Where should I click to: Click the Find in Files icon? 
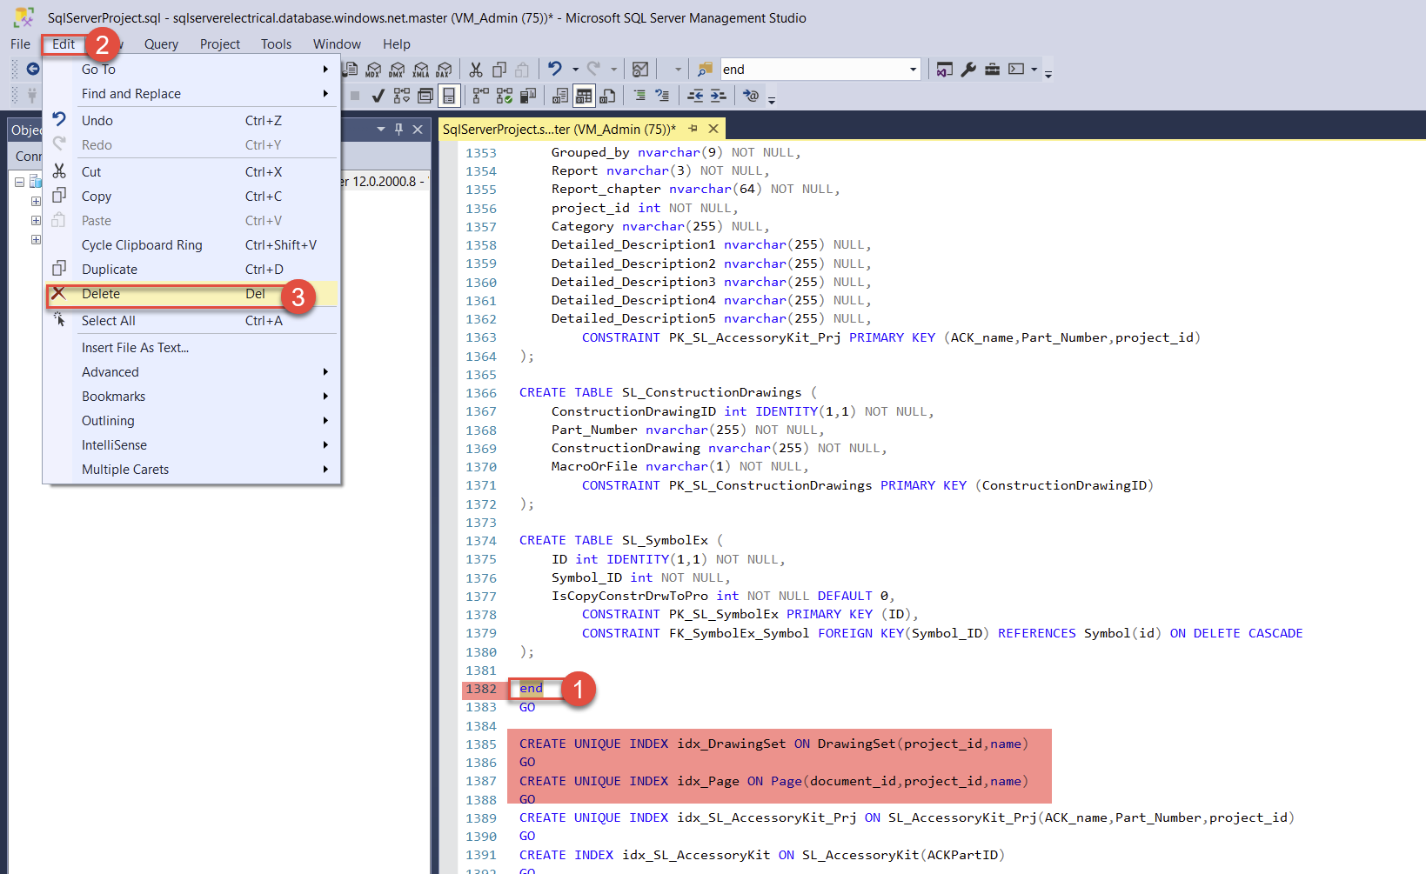pos(705,69)
